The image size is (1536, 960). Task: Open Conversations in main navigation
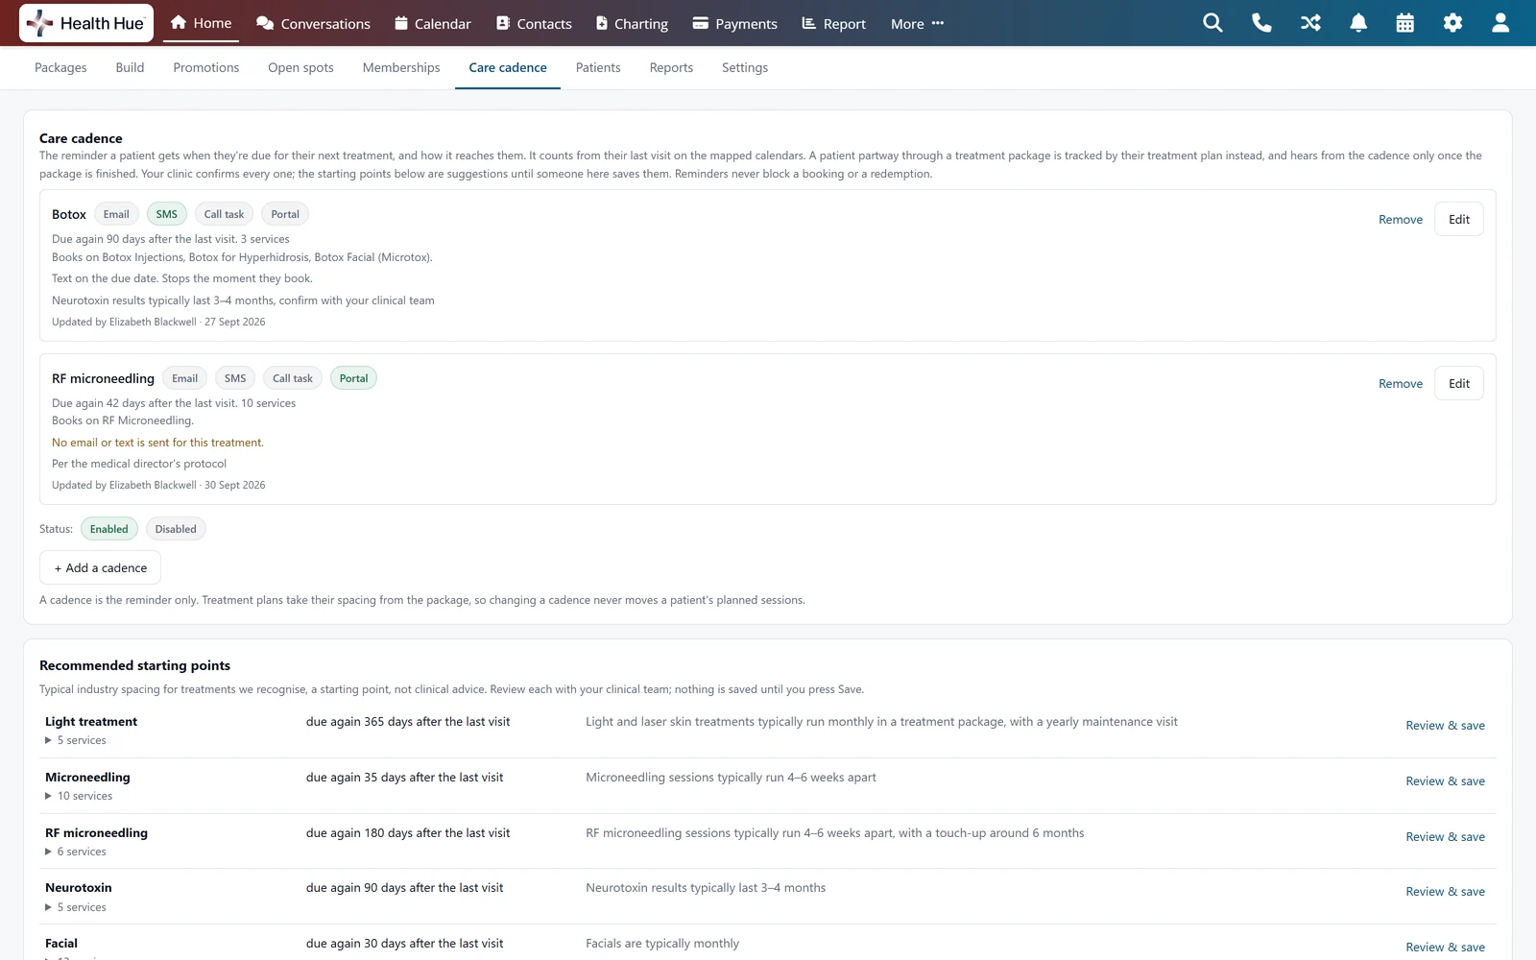(313, 23)
